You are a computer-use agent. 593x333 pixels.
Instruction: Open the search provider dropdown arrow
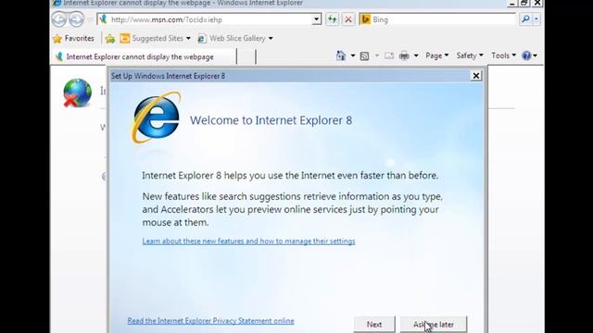536,19
